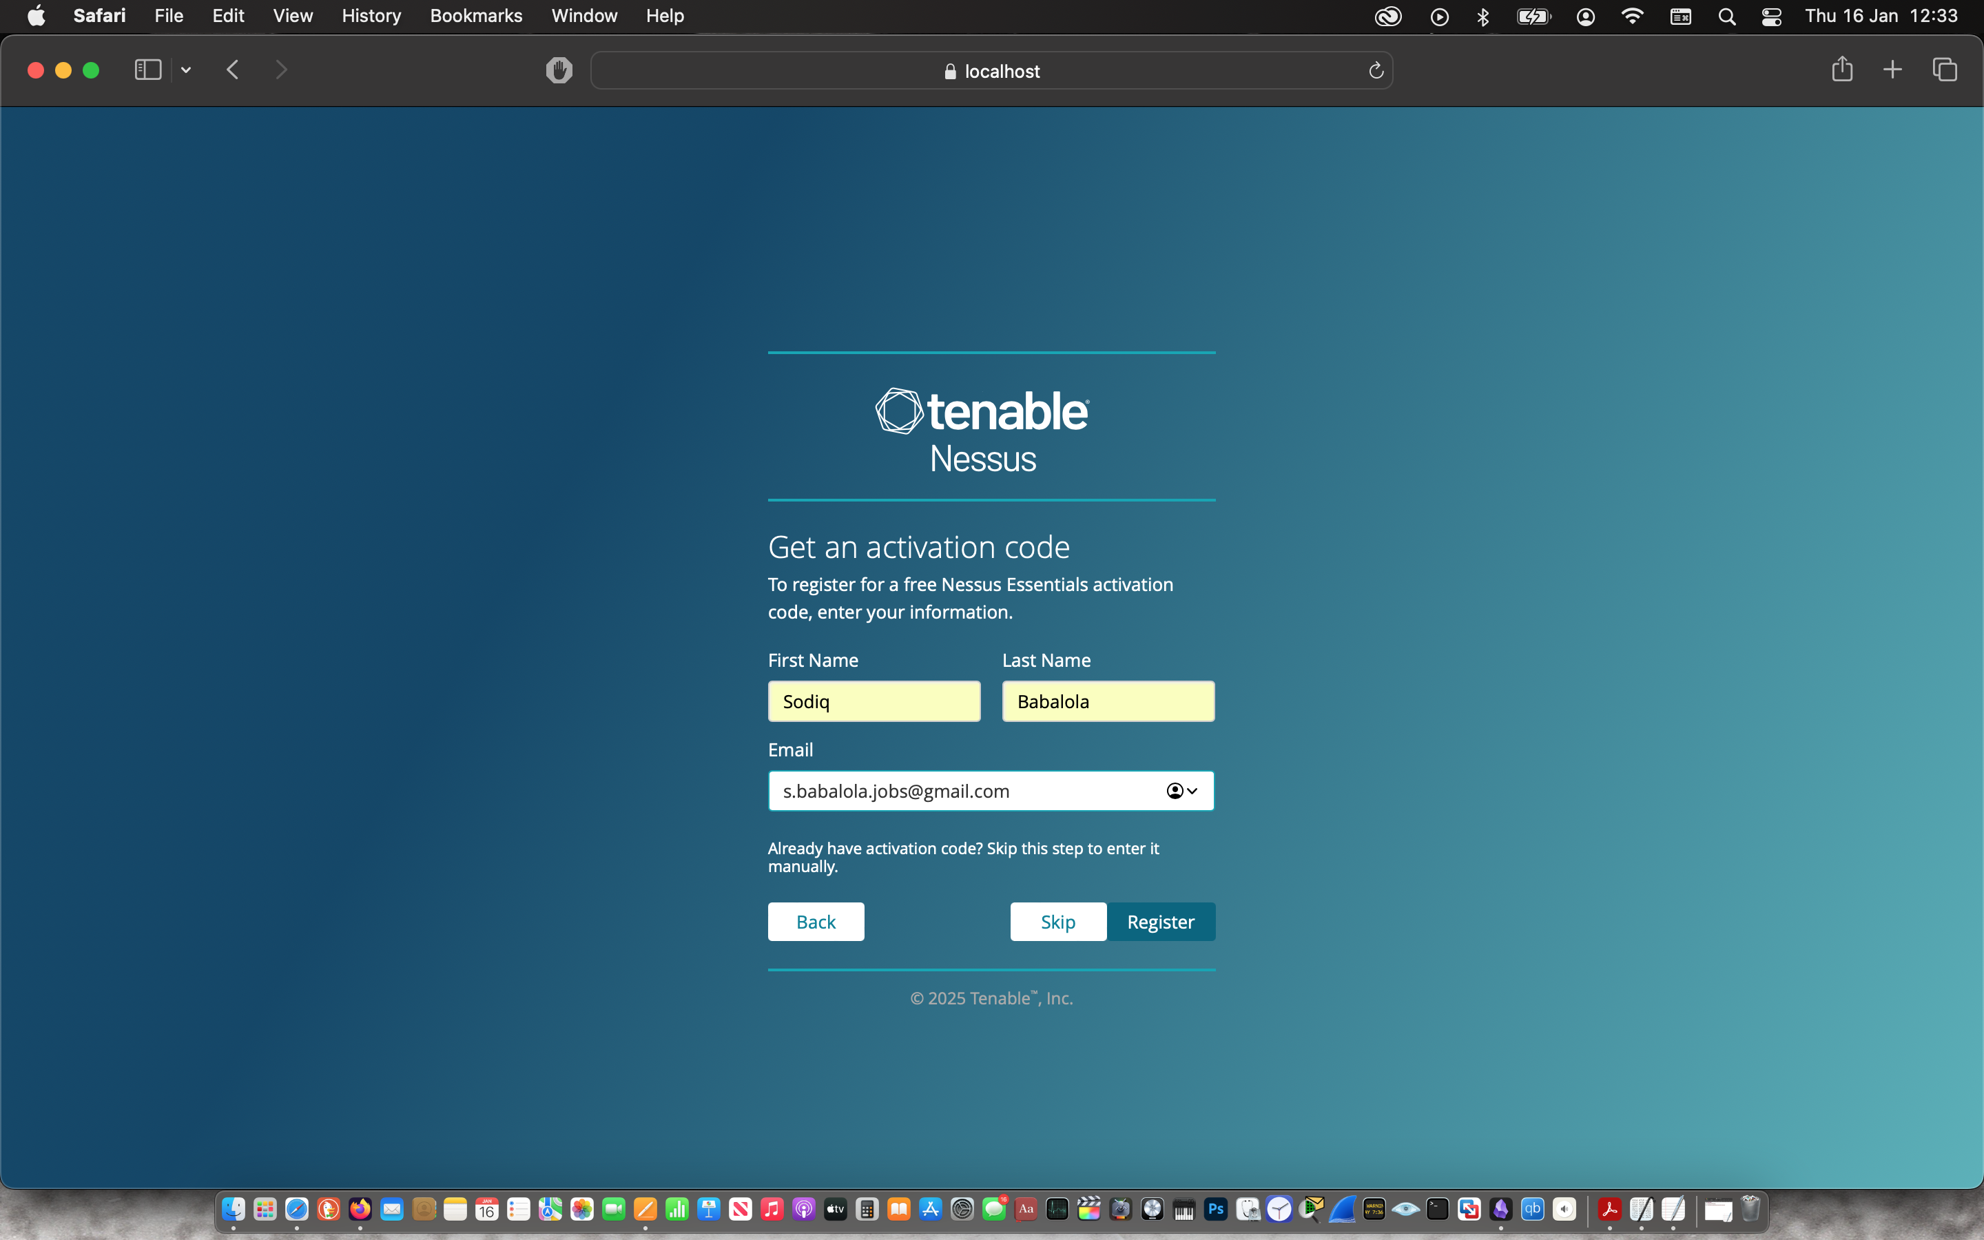This screenshot has height=1240, width=1984.
Task: Open Control Center from menu bar
Action: click(x=1771, y=17)
